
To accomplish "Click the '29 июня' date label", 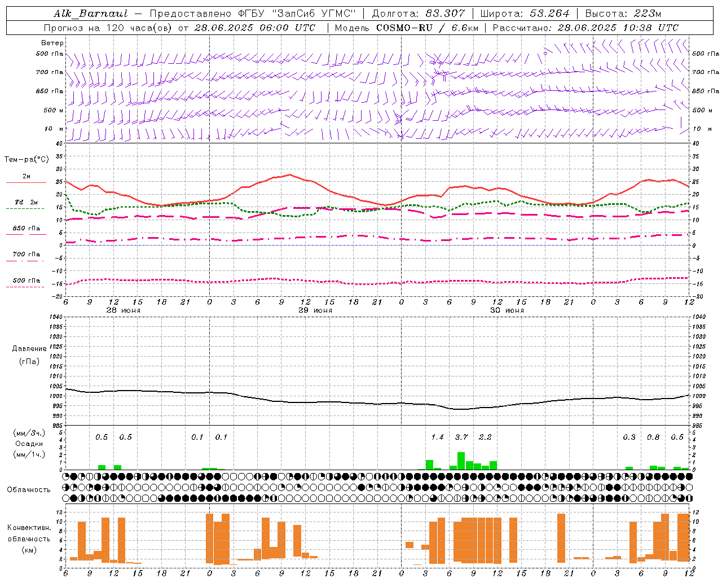I will point(315,310).
